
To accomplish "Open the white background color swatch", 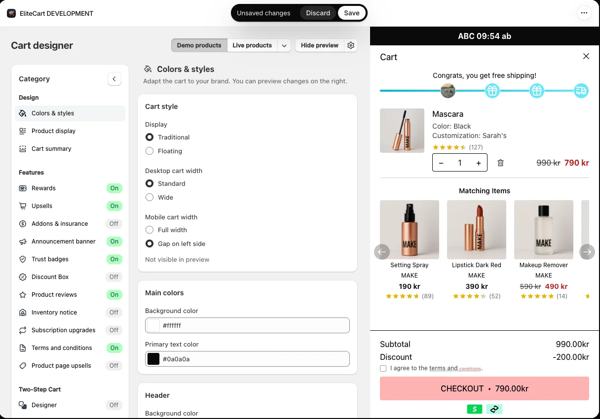I will (x=153, y=325).
